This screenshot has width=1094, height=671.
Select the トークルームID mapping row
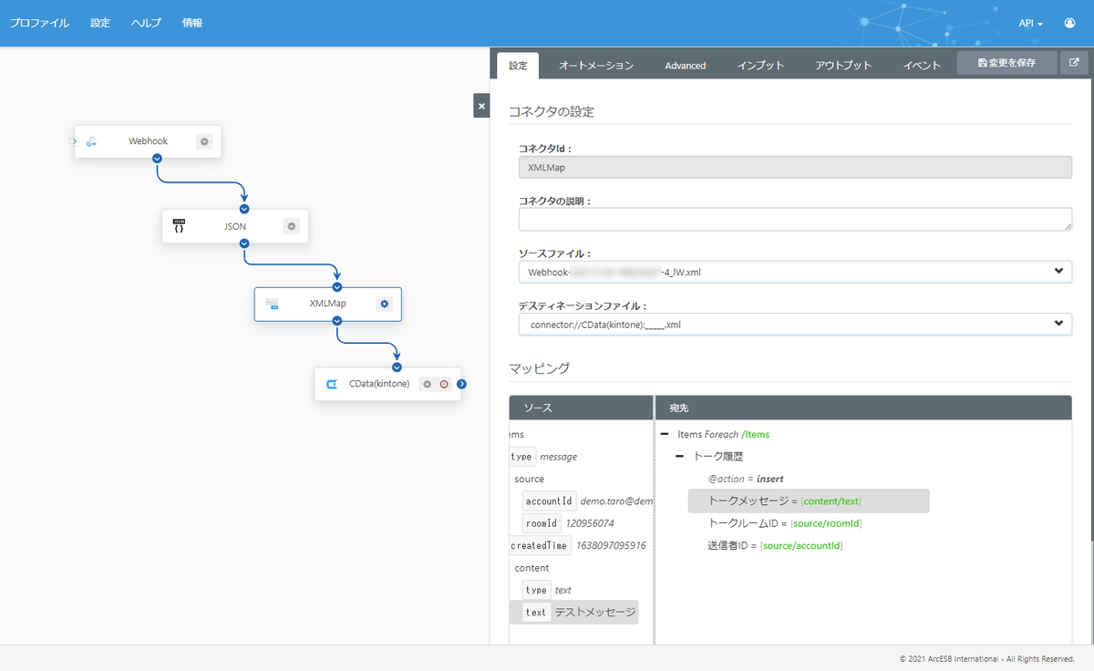click(x=784, y=523)
